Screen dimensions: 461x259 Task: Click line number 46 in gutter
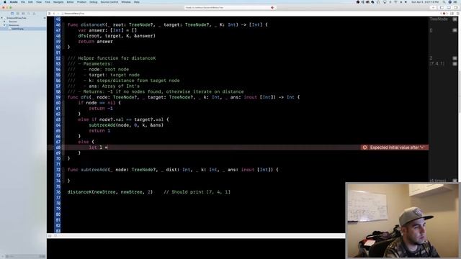(58, 24)
